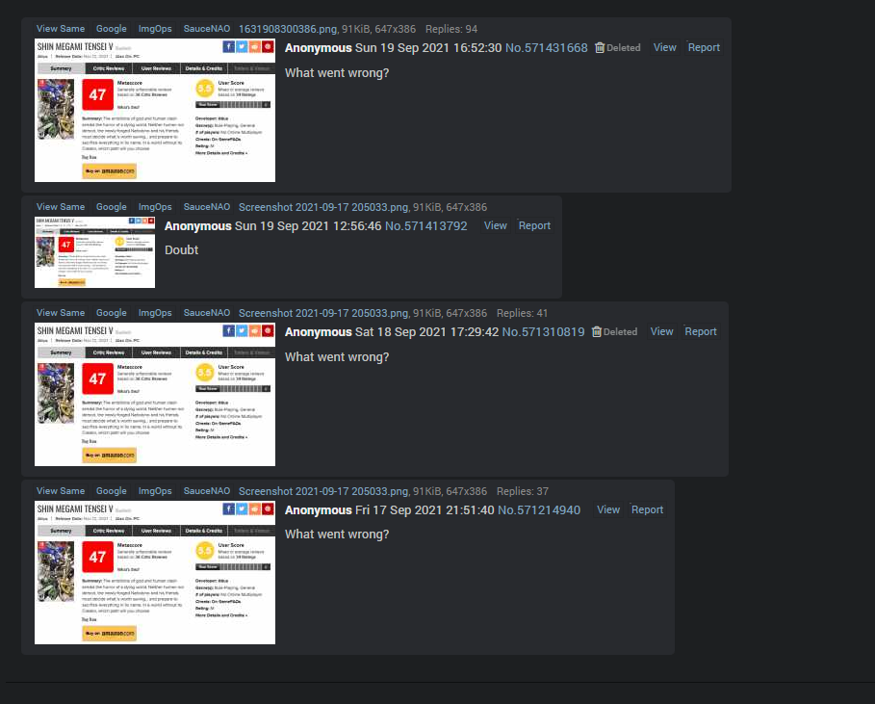The width and height of the screenshot is (875, 704).
Task: Open SauceNAO link on post No.571413792
Action: point(206,206)
